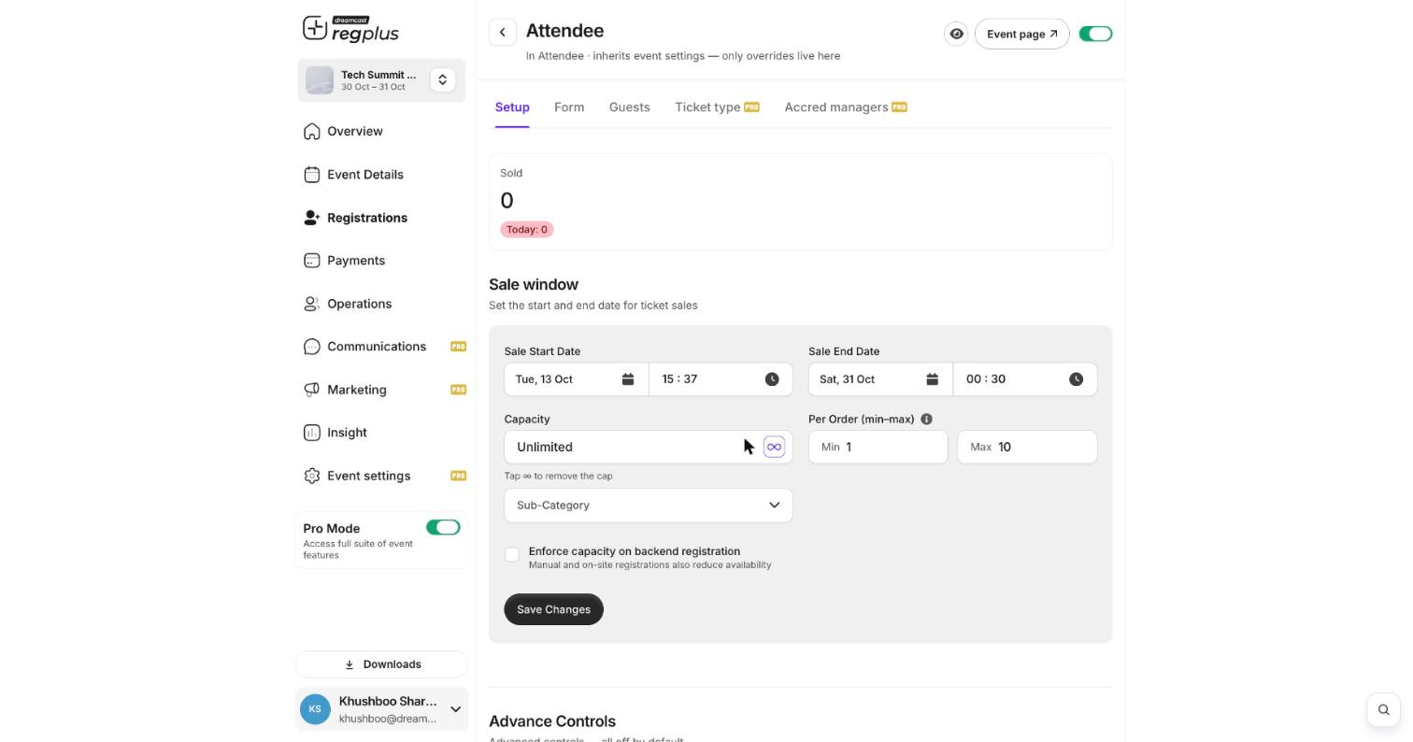Click the Tech Summit event thumbnail
1413x742 pixels.
tap(320, 80)
